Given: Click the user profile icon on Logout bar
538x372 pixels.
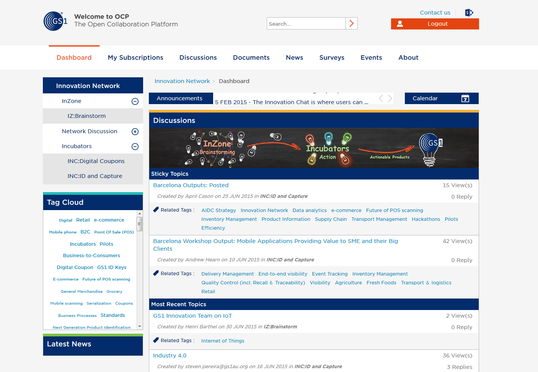Looking at the screenshot, I should point(400,24).
